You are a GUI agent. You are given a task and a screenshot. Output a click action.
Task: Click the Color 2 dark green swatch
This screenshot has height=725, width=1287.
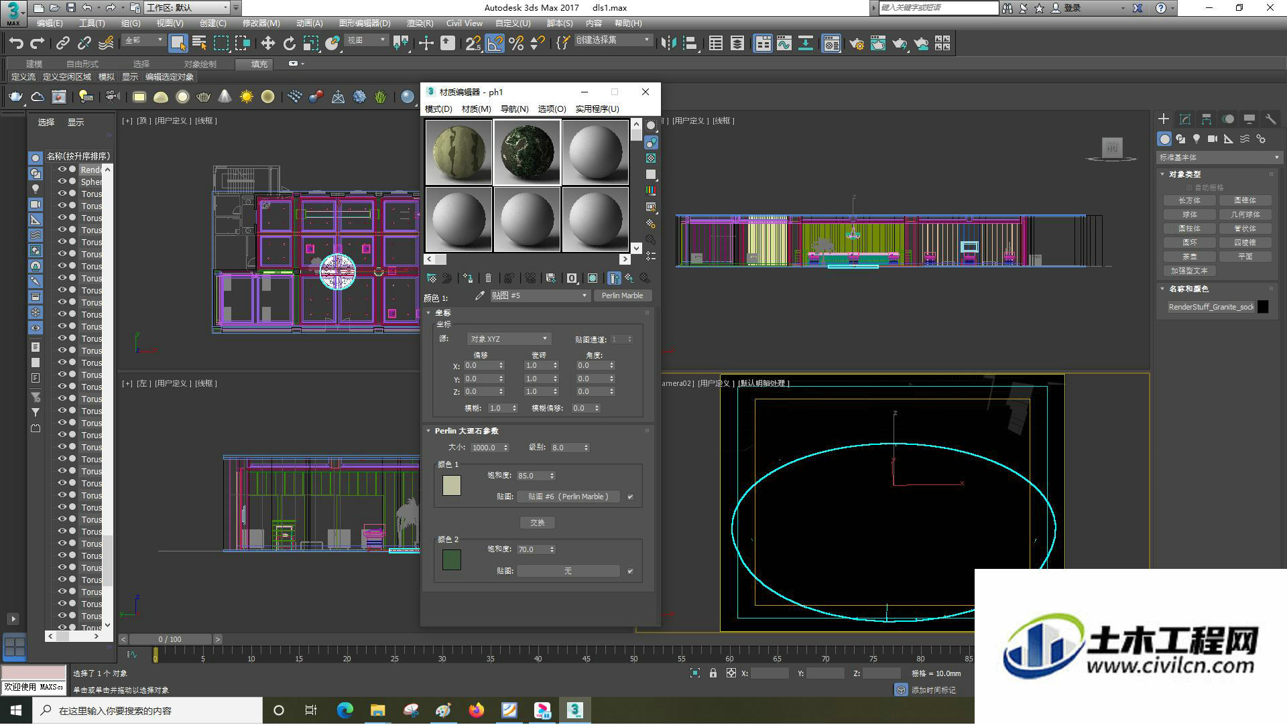452,560
